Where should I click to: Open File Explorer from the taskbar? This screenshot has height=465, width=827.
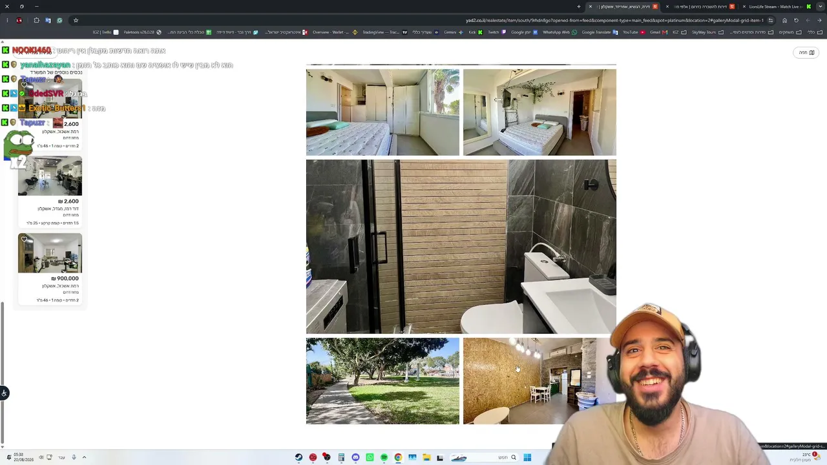pyautogui.click(x=426, y=457)
